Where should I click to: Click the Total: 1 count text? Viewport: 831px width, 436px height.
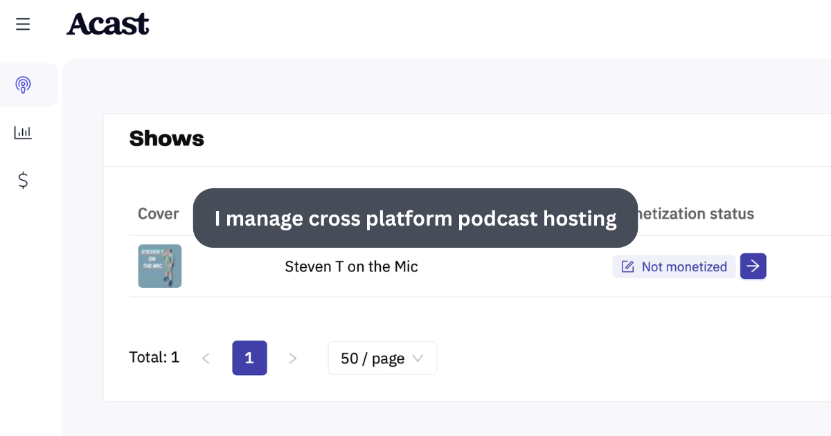pyautogui.click(x=154, y=357)
